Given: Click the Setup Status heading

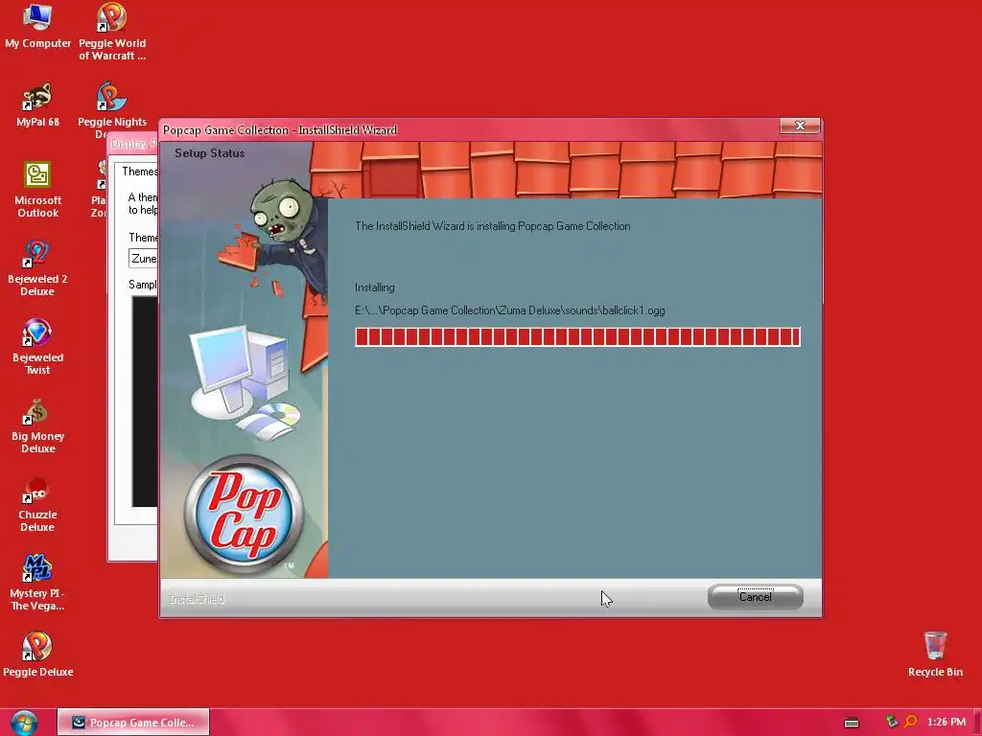Looking at the screenshot, I should coord(209,153).
